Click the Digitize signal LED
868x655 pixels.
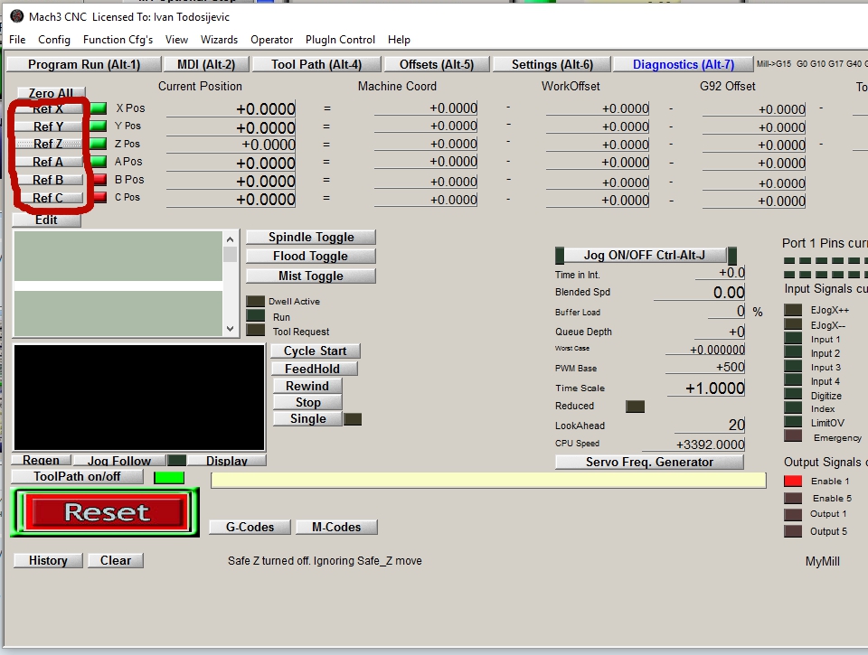[793, 395]
